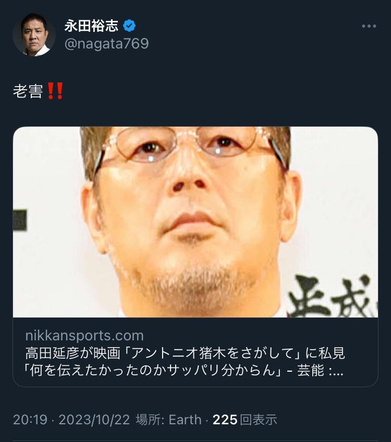Open the round profile avatar photo
Image resolution: width=391 pixels, height=442 pixels.
tap(34, 35)
